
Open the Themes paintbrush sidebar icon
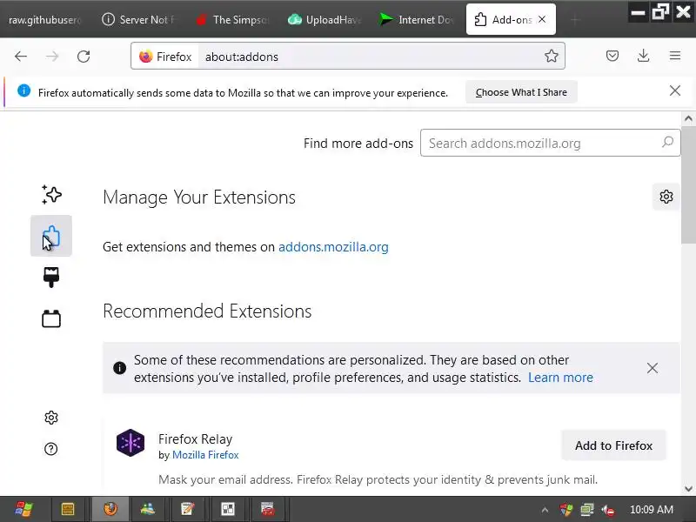[51, 277]
